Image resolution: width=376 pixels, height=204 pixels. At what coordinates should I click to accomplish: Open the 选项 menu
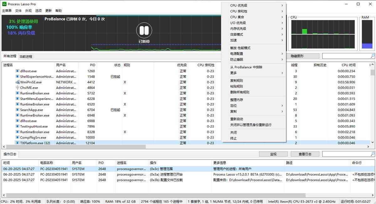click(39, 10)
